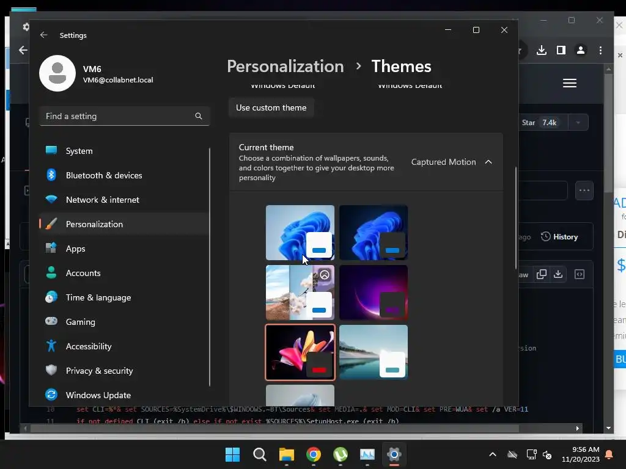Click the Settings back arrow
The image size is (626, 469).
coord(43,35)
